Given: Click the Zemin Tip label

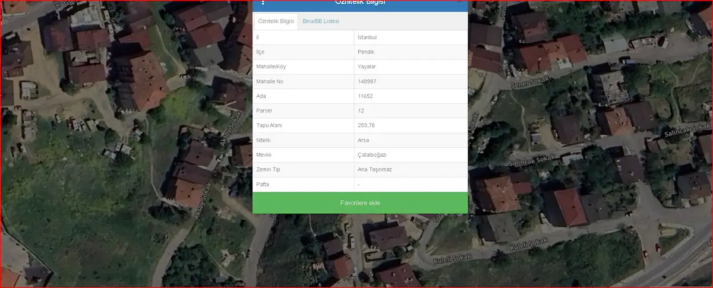Looking at the screenshot, I should 267,170.
